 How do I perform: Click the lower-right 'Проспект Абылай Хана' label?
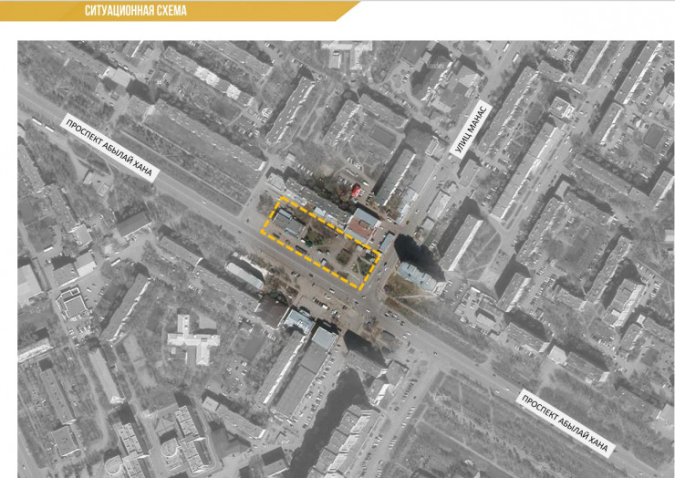point(567,421)
